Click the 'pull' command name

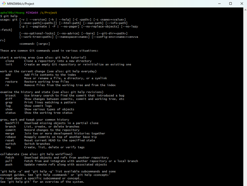(9, 161)
